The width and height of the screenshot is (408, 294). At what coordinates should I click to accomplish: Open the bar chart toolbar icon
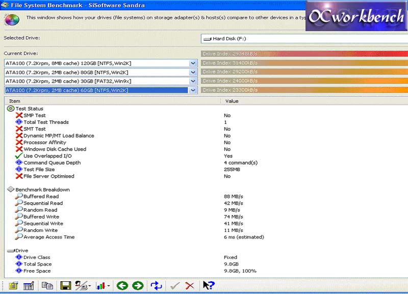tap(103, 286)
